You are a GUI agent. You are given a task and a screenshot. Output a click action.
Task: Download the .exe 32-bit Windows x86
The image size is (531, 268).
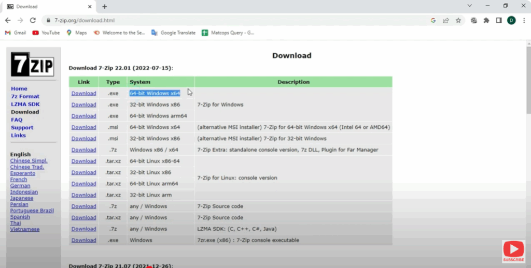(83, 105)
